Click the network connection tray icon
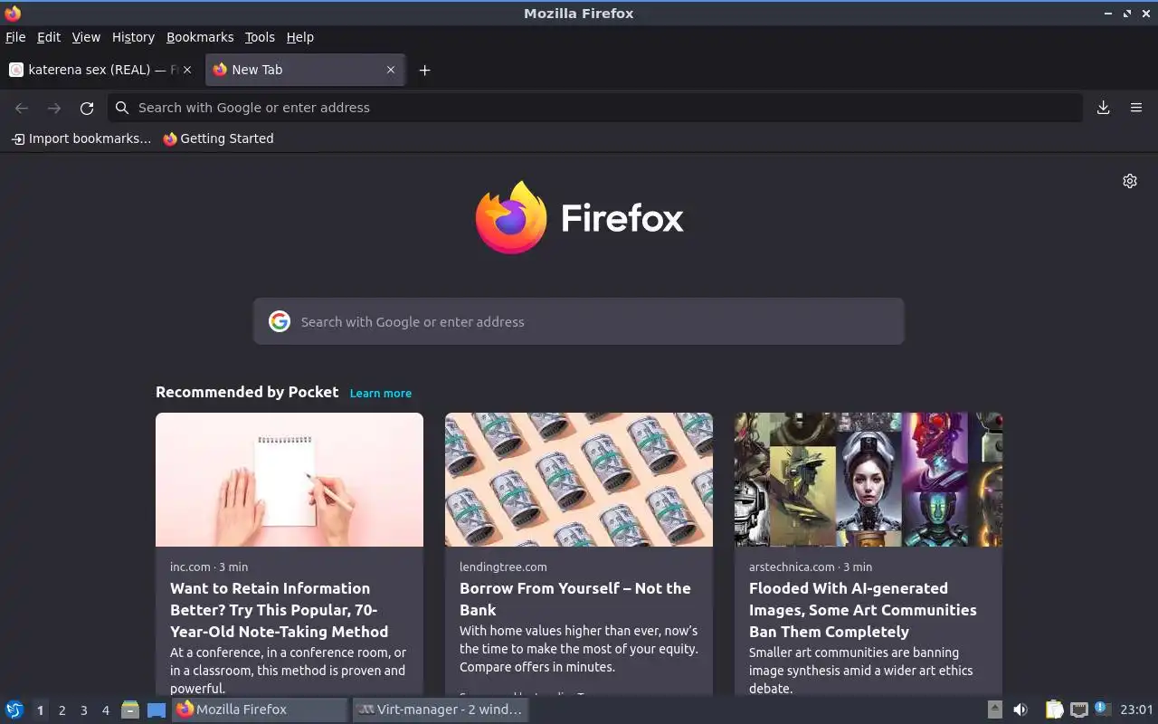Image resolution: width=1158 pixels, height=724 pixels. (x=1078, y=710)
